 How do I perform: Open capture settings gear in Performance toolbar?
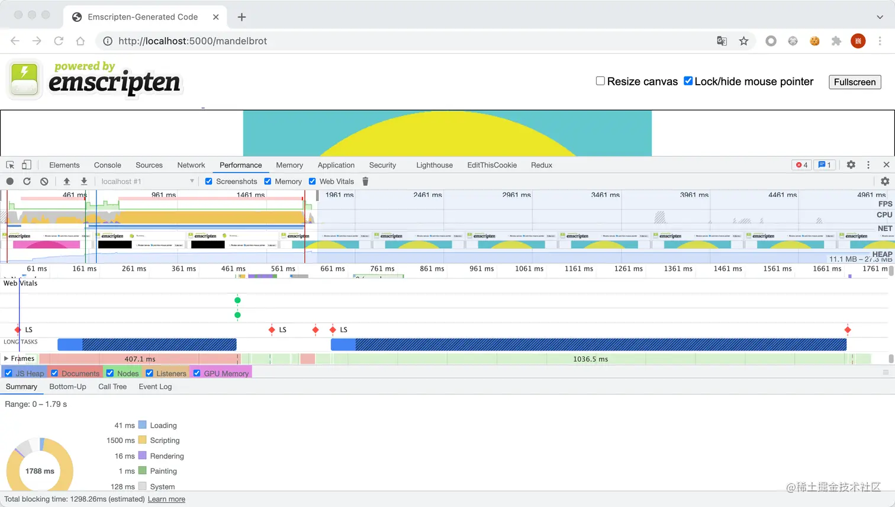pyautogui.click(x=885, y=181)
